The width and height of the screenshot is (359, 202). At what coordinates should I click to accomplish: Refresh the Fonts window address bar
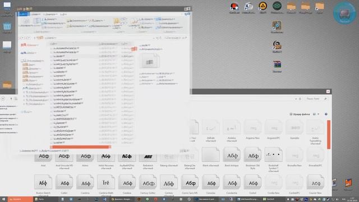pyautogui.click(x=300, y=99)
